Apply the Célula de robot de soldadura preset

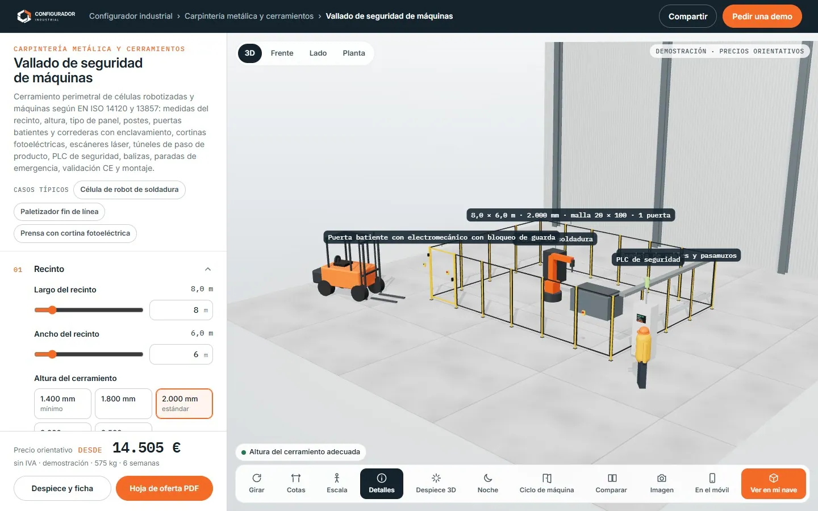130,190
